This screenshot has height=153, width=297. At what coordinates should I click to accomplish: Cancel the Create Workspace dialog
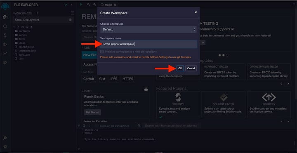191,68
